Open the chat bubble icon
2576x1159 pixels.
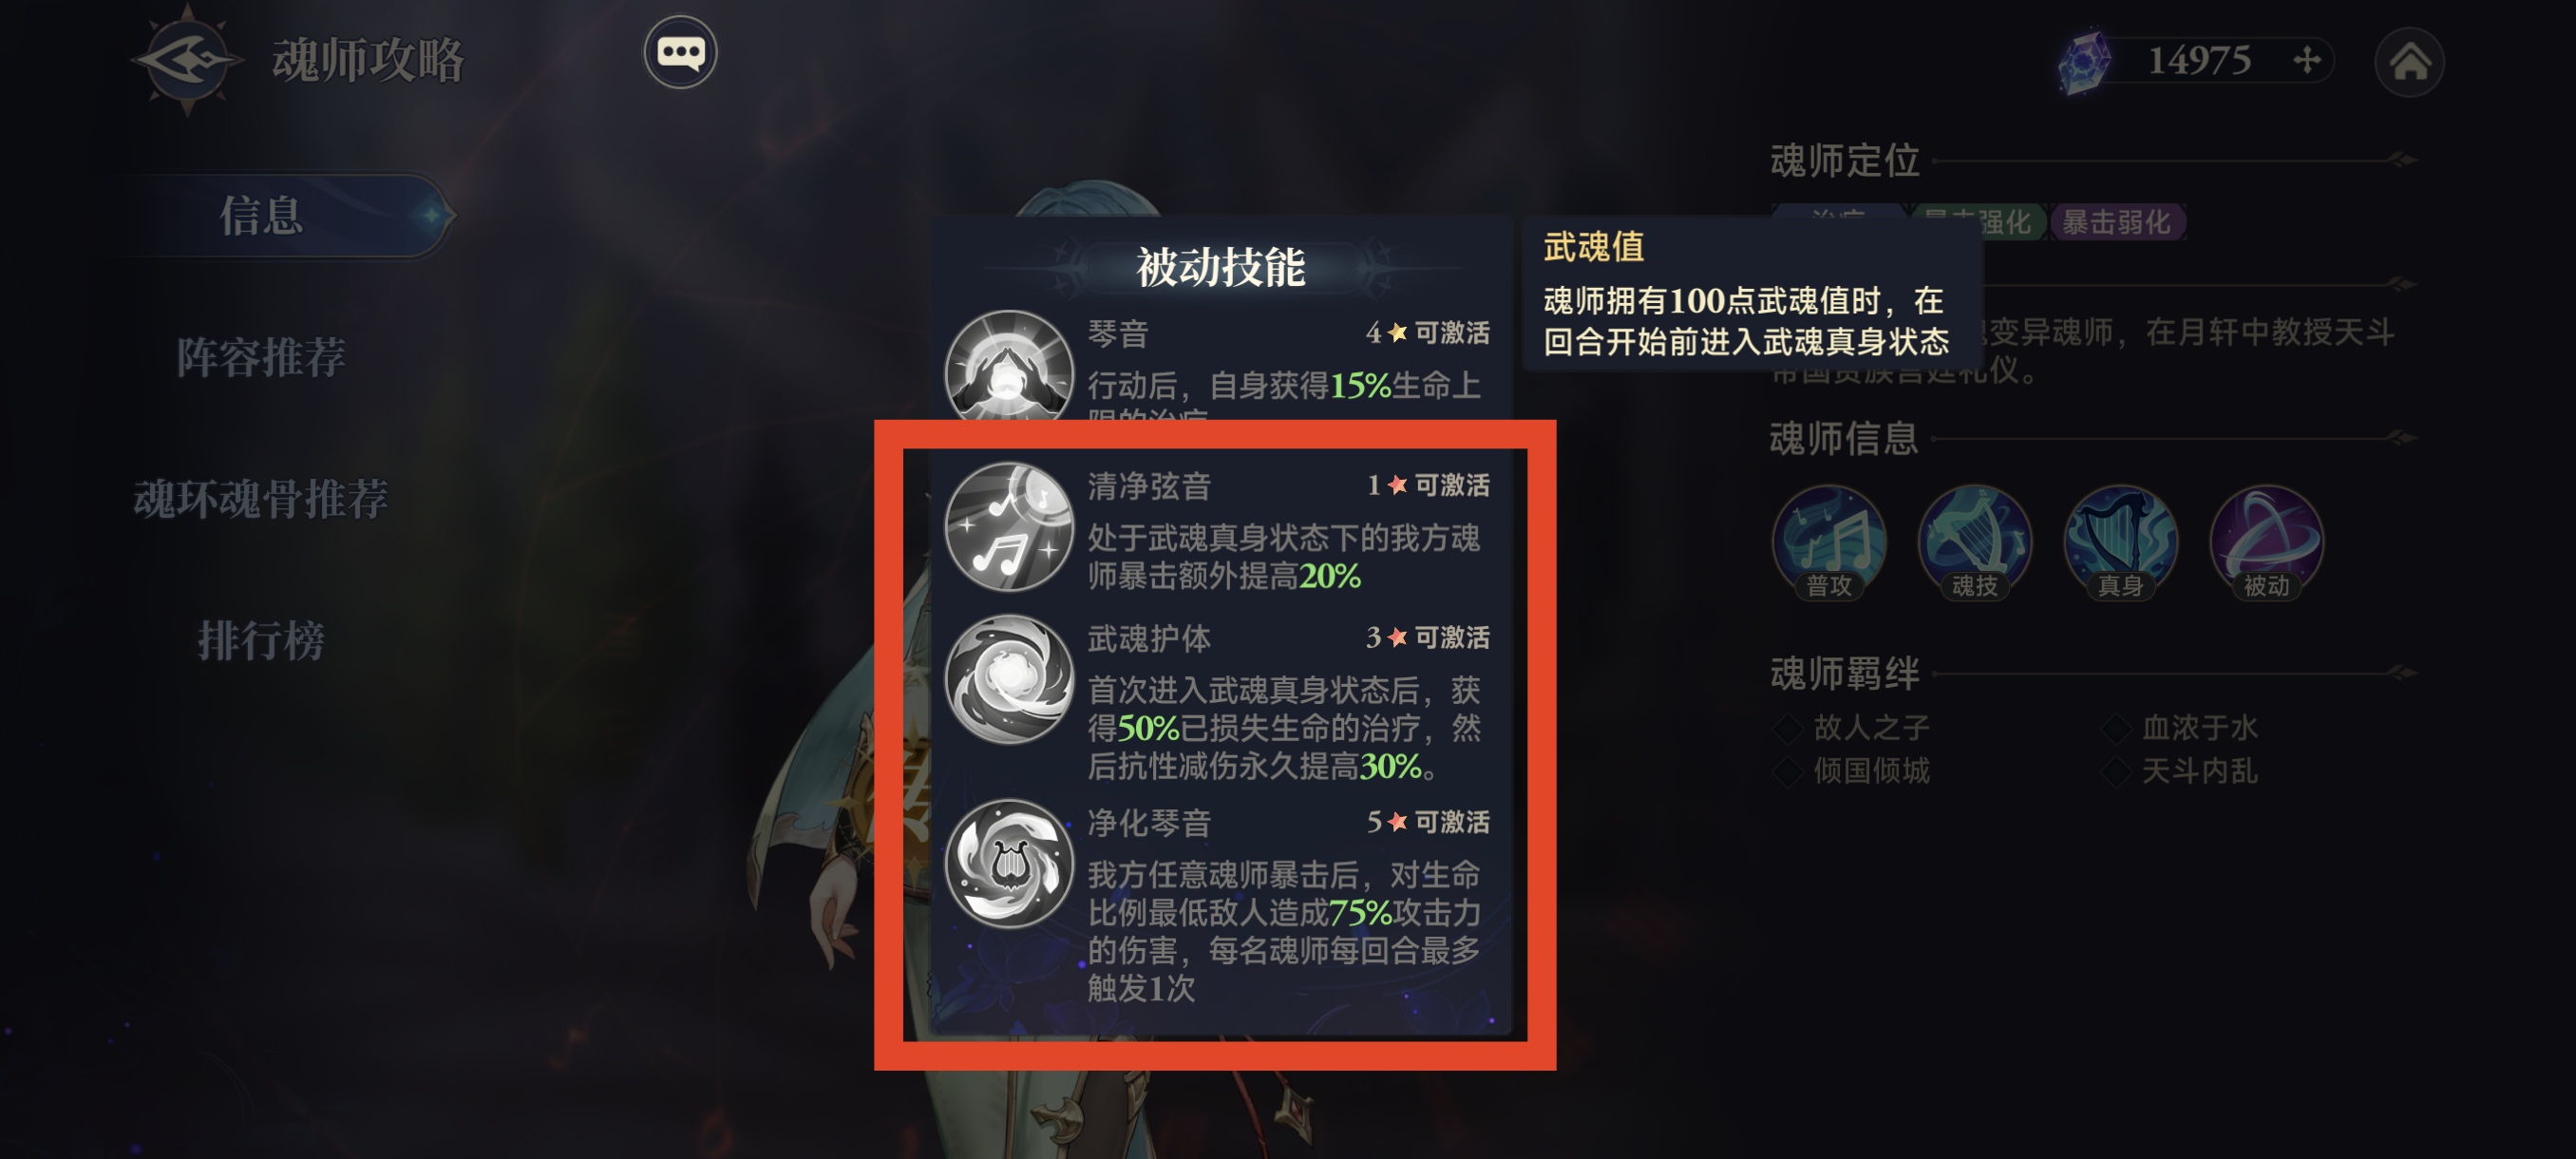pos(680,52)
